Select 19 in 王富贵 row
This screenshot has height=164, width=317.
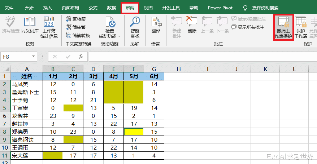point(134,108)
